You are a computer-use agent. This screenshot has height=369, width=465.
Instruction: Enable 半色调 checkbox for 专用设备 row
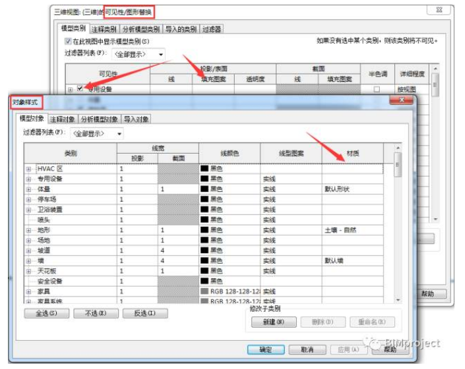tap(377, 89)
